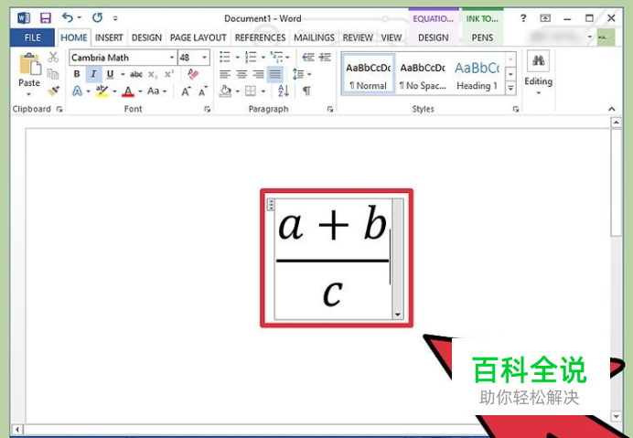Click Clear All Formatting icon
The width and height of the screenshot is (633, 438).
193,74
